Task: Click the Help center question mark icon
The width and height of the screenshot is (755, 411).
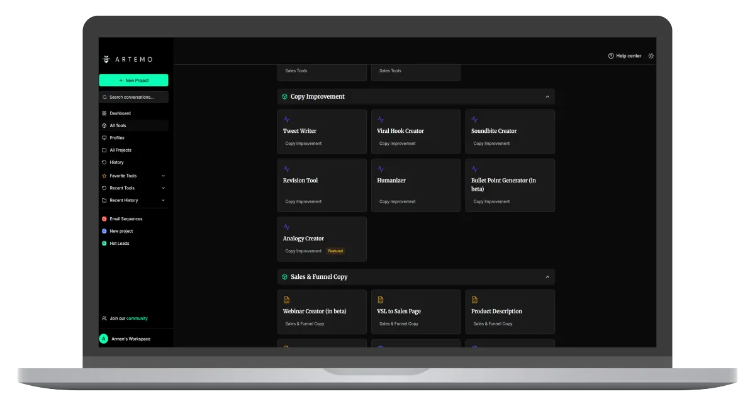Action: coord(611,56)
